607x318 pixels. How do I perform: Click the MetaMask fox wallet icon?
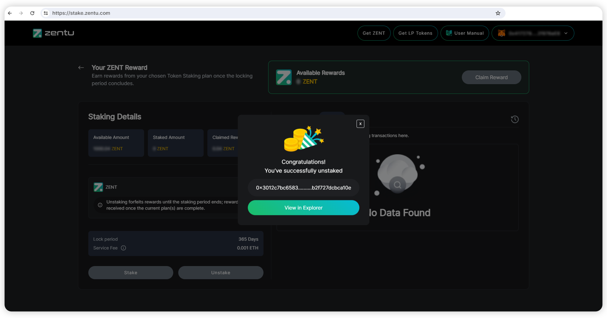[501, 33]
